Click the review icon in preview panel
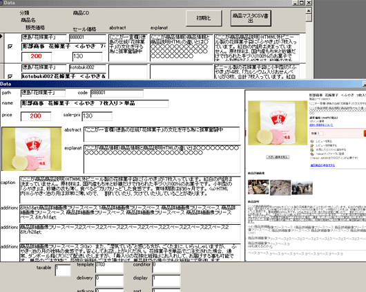The image size is (366, 292). [312, 141]
